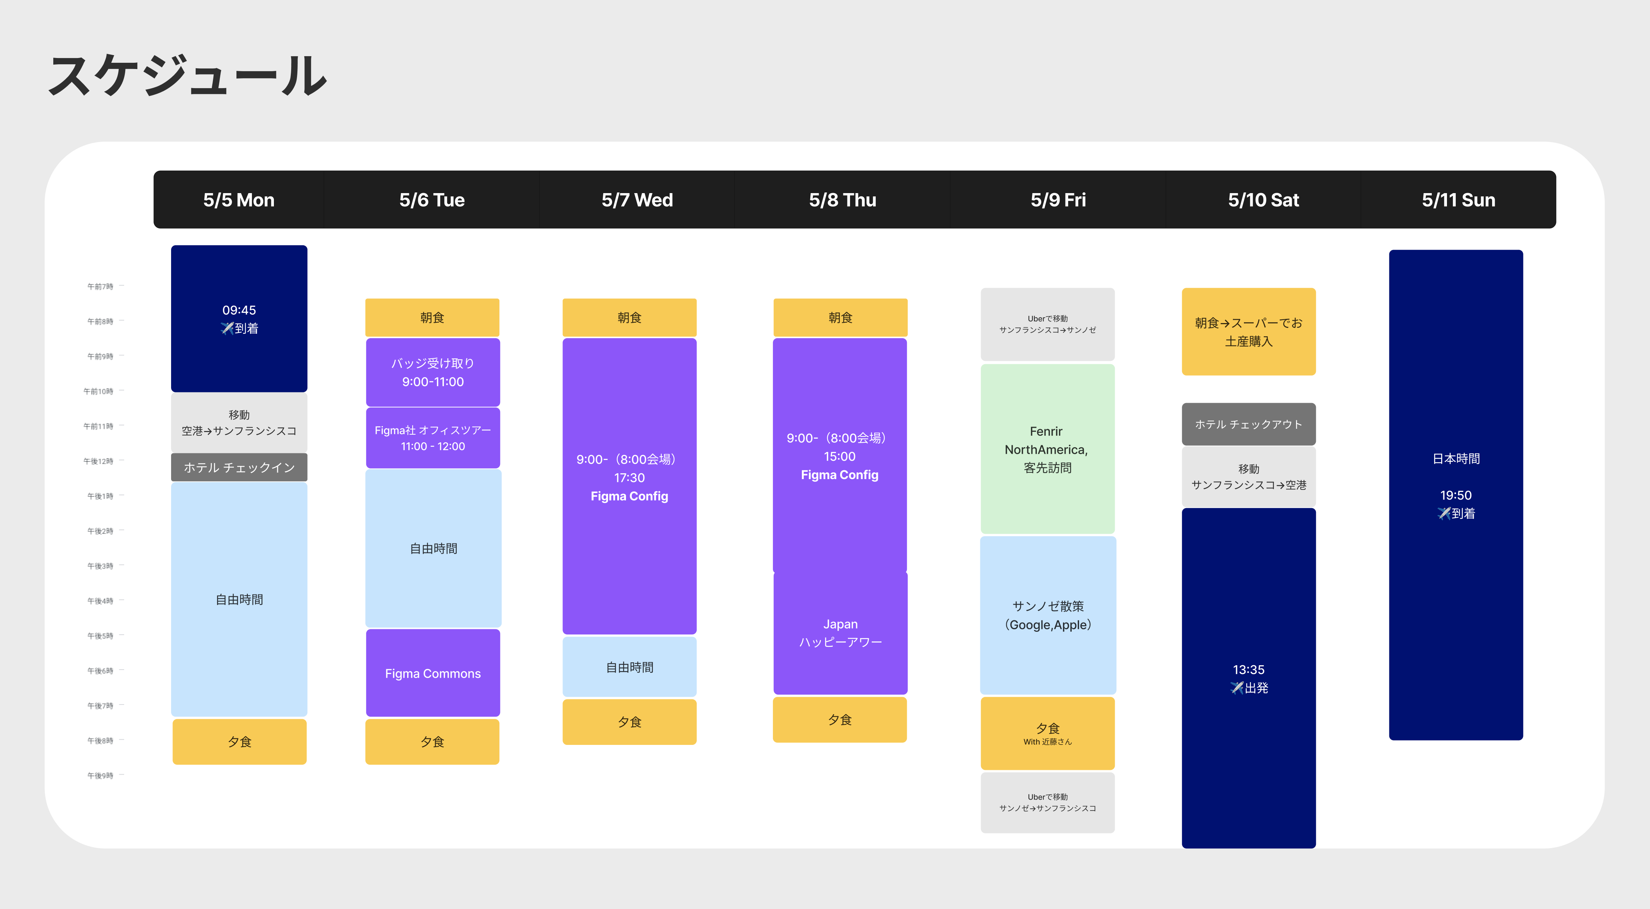
Task: Click Tuesday's yellow 朝食 block
Action: 433,318
